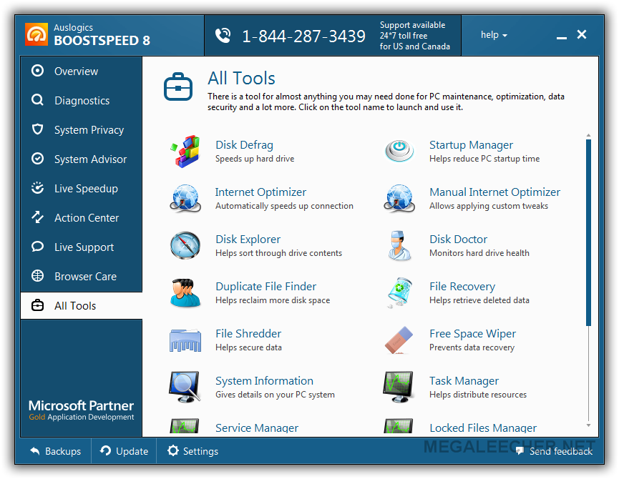The width and height of the screenshot is (619, 479).
Task: Open System Advisor from sidebar
Action: pos(82,159)
